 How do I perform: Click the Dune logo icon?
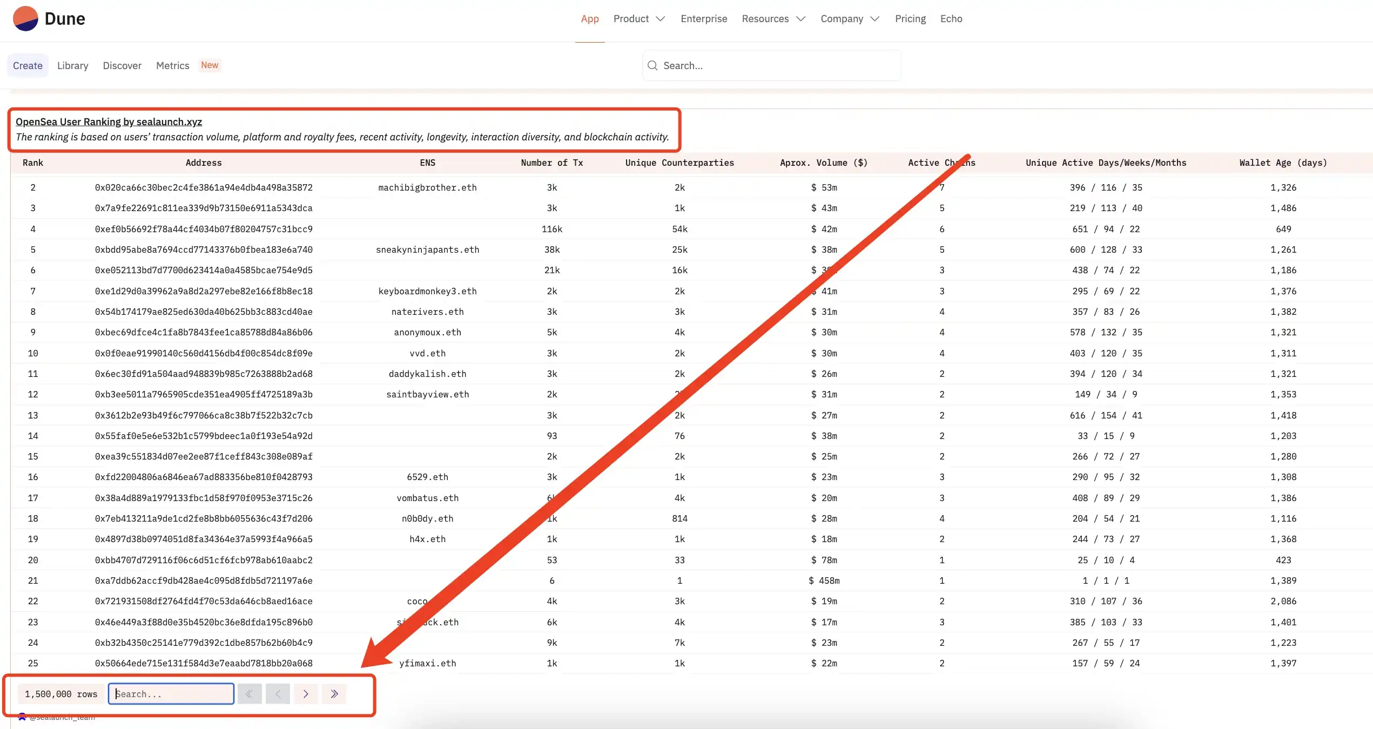click(x=25, y=19)
